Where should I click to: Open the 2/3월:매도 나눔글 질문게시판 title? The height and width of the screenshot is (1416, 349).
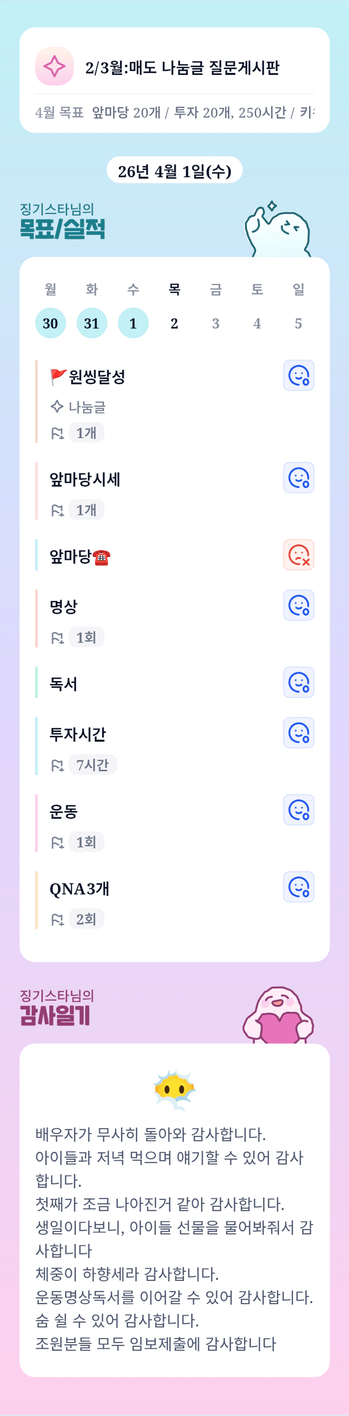(182, 68)
